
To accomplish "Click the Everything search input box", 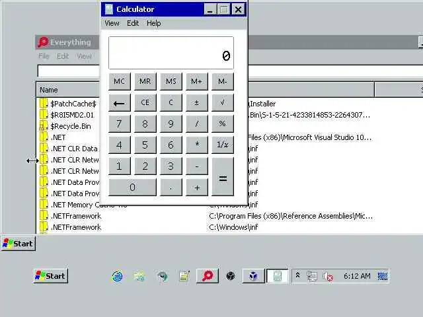I will pyautogui.click(x=230, y=71).
